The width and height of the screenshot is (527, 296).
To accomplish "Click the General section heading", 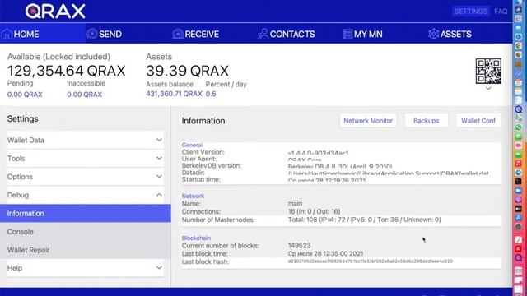I will (x=192, y=145).
